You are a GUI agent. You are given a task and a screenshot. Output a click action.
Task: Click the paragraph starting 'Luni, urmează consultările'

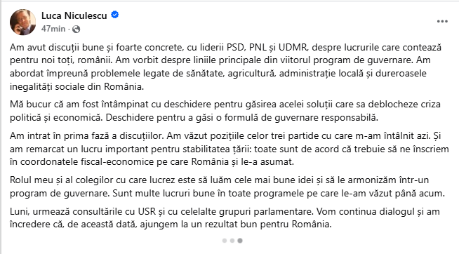225,218
